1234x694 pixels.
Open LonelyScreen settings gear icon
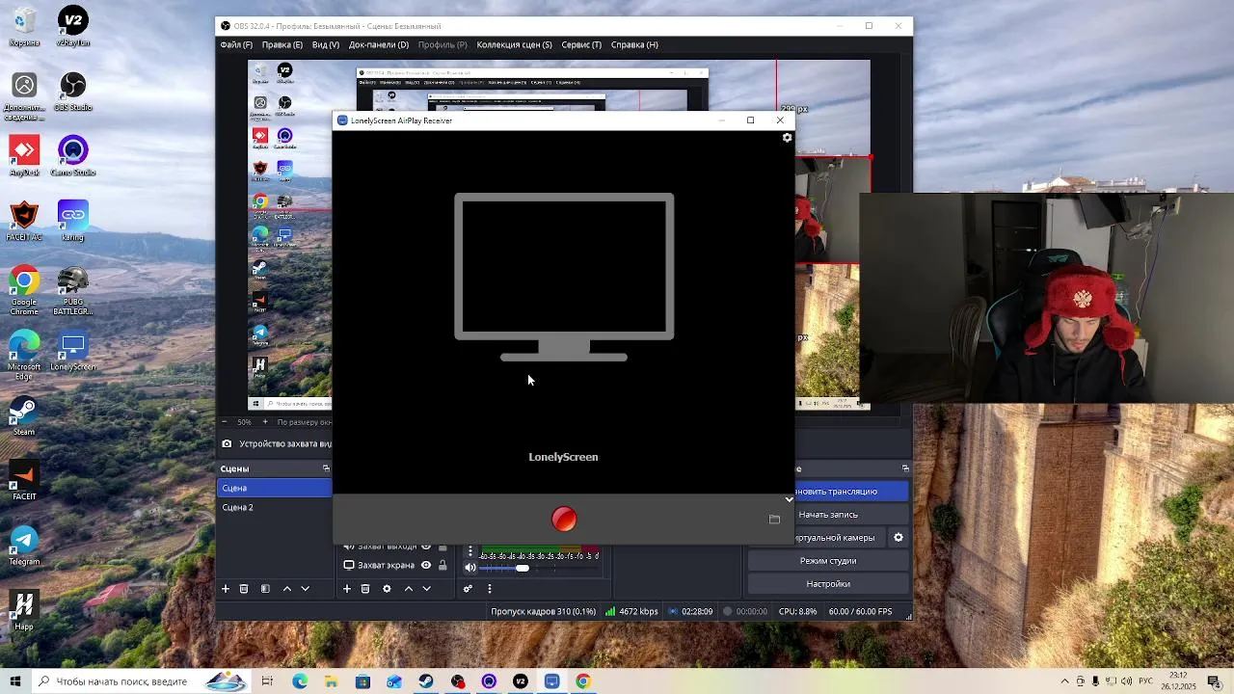(787, 138)
